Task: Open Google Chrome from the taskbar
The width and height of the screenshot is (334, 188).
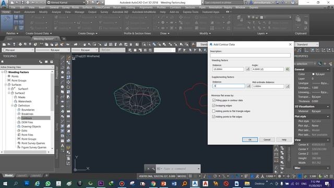Action: (153, 183)
